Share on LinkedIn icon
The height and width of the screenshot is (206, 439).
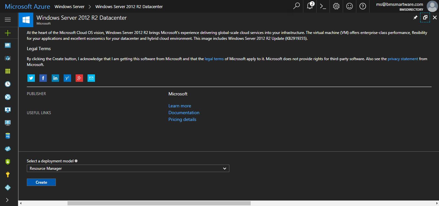[x=55, y=78]
